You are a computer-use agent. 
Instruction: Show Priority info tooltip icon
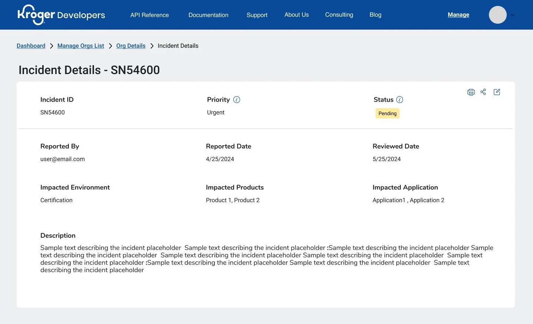[237, 100]
